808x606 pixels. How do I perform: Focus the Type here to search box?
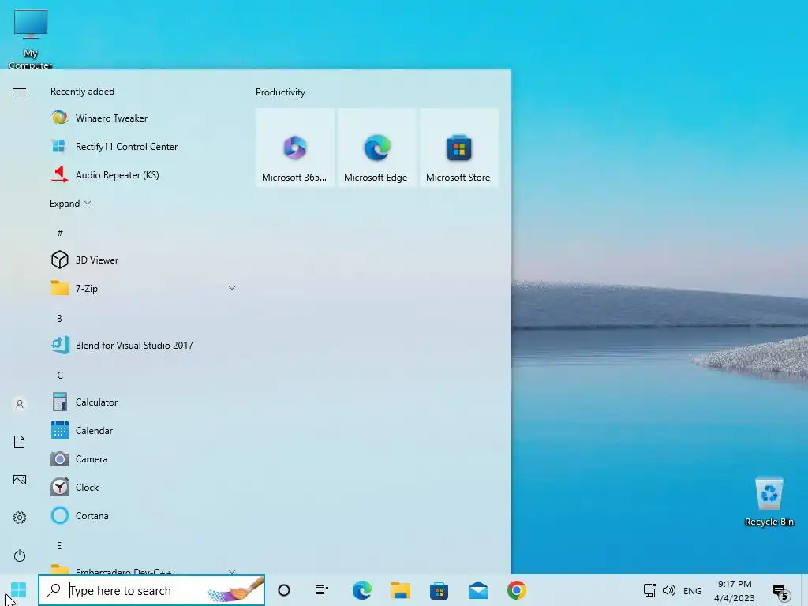point(151,590)
